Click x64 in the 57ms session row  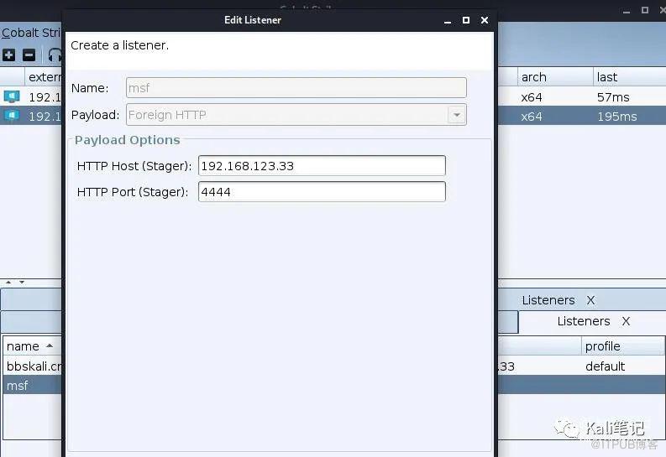(532, 97)
